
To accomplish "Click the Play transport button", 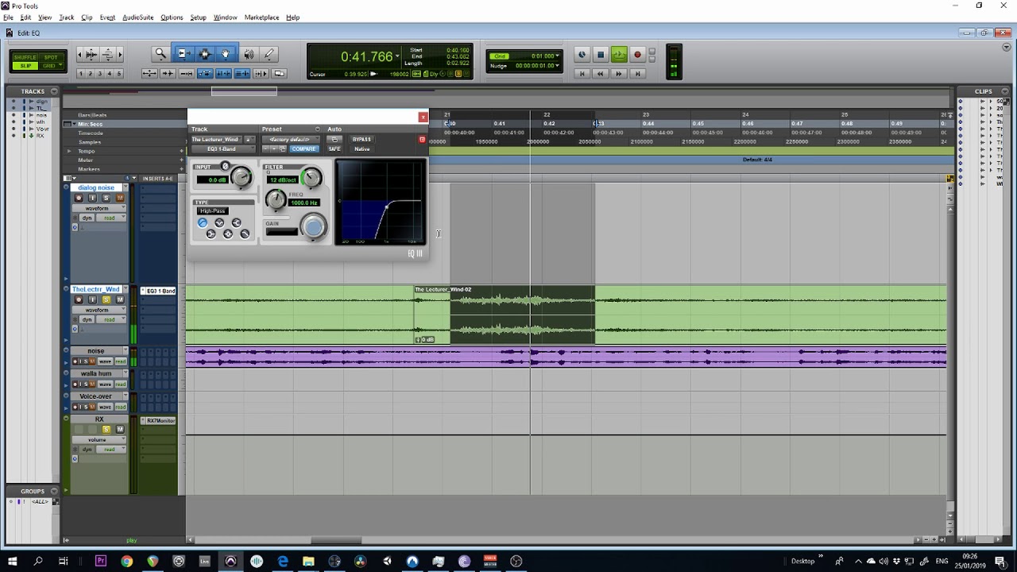I will (x=619, y=55).
